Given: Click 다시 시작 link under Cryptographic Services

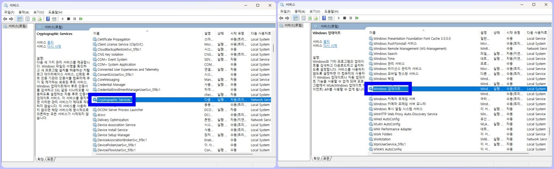Looking at the screenshot, I should point(54,46).
